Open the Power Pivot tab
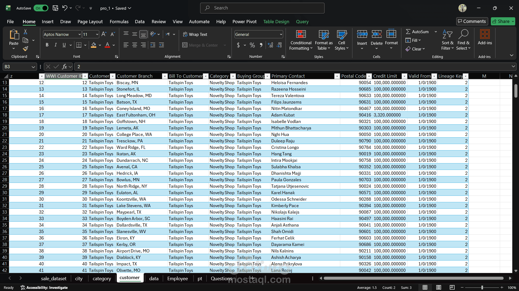 (x=244, y=22)
